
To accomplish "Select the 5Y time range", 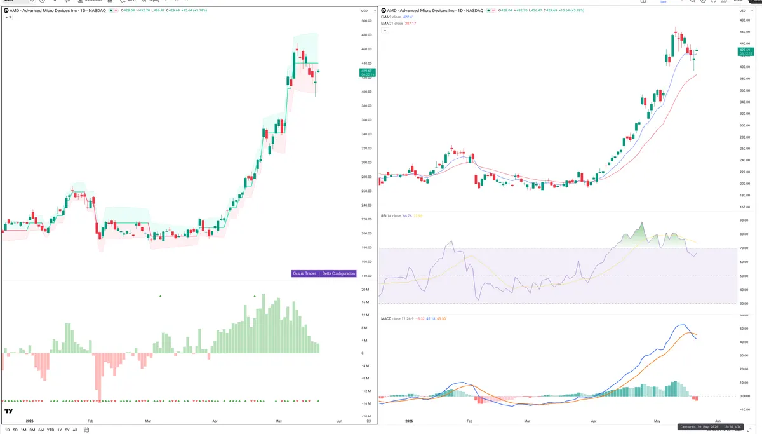I will tap(67, 430).
